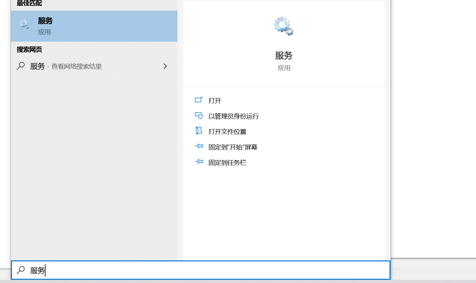Click 打开 to launch Services

215,101
